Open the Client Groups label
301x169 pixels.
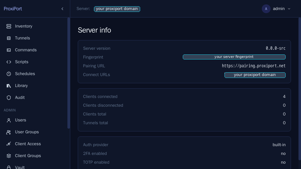pos(28,156)
